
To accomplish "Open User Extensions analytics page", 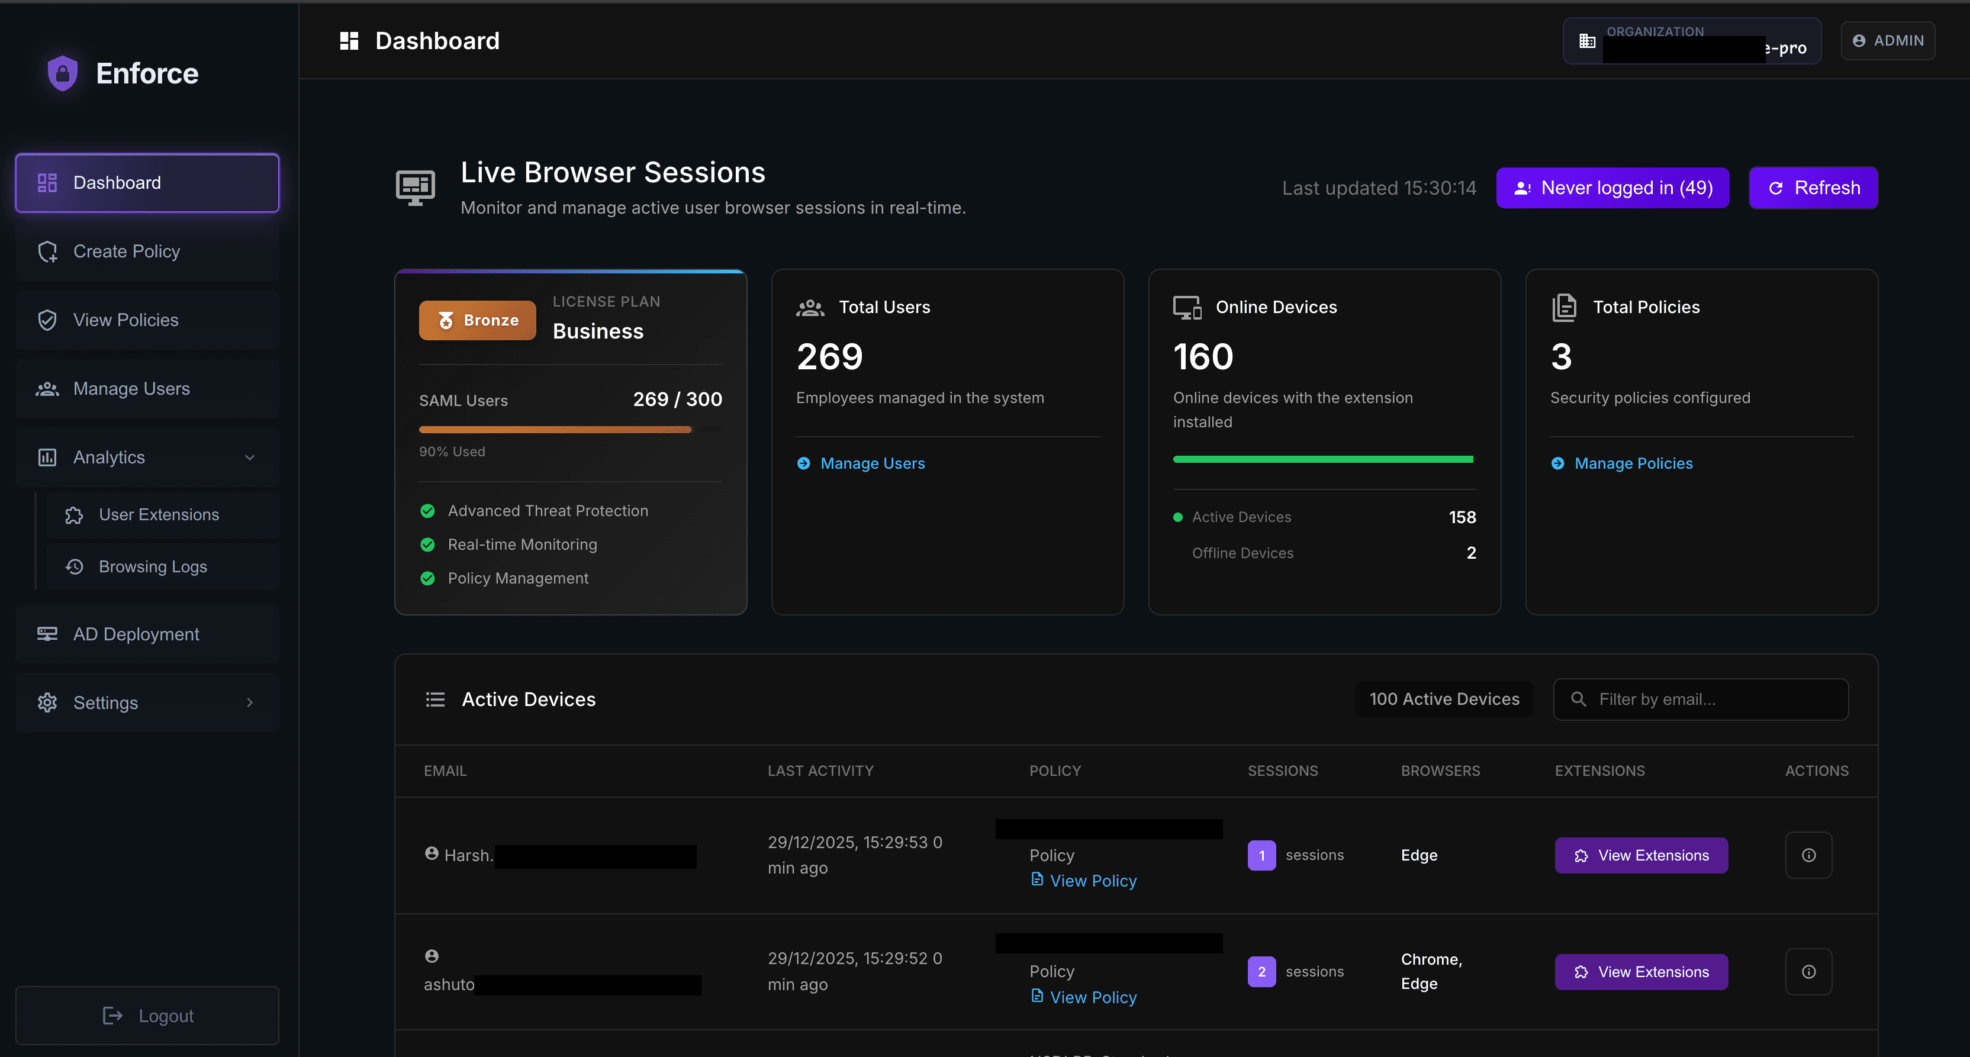I will coord(162,515).
